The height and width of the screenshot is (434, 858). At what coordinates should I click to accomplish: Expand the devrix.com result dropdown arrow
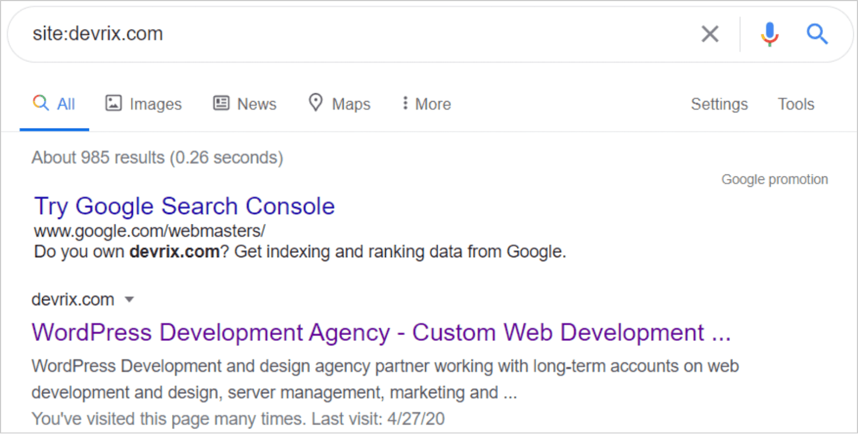(129, 300)
